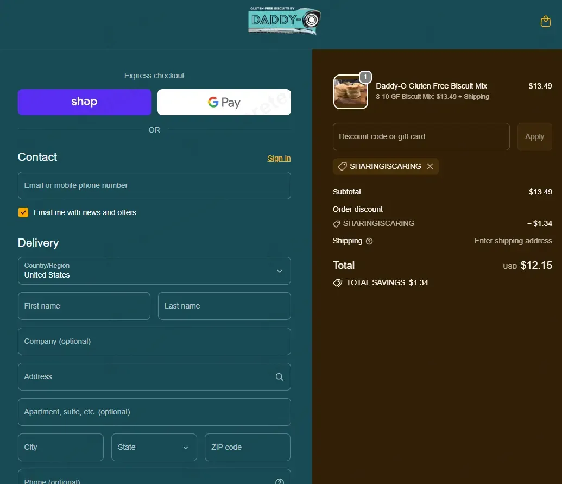Screen dimensions: 562x484
Task: Click the phone field help icon
Action: [280, 481]
